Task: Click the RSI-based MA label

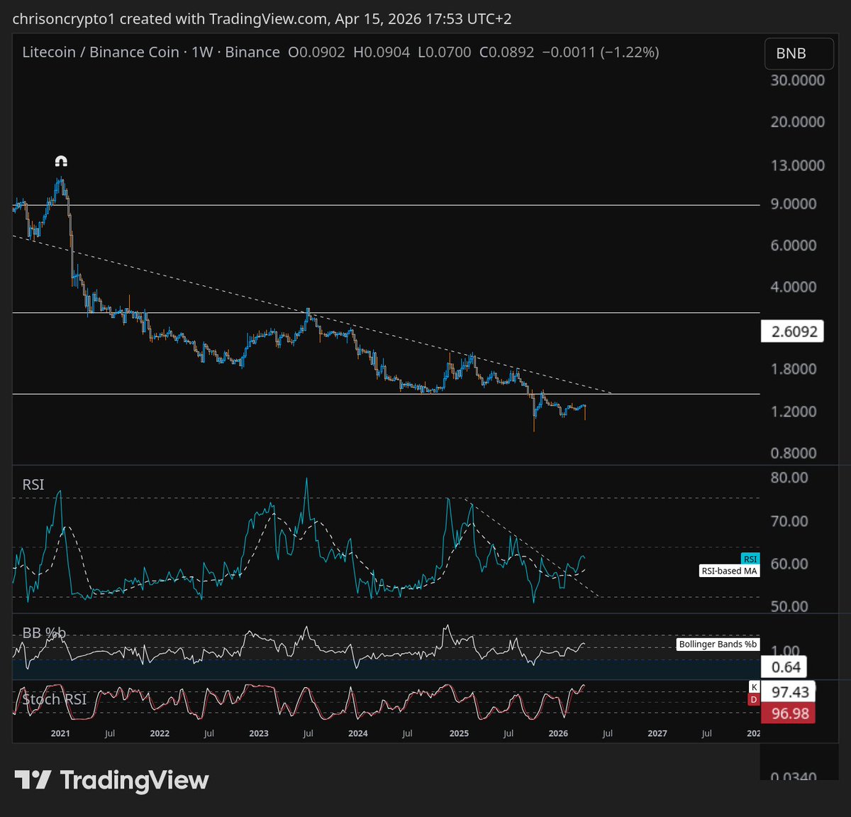Action: pyautogui.click(x=729, y=571)
